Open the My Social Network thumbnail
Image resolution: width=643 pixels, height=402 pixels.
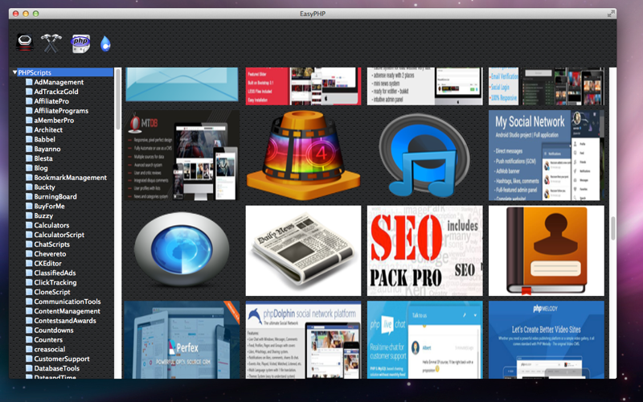(x=547, y=155)
